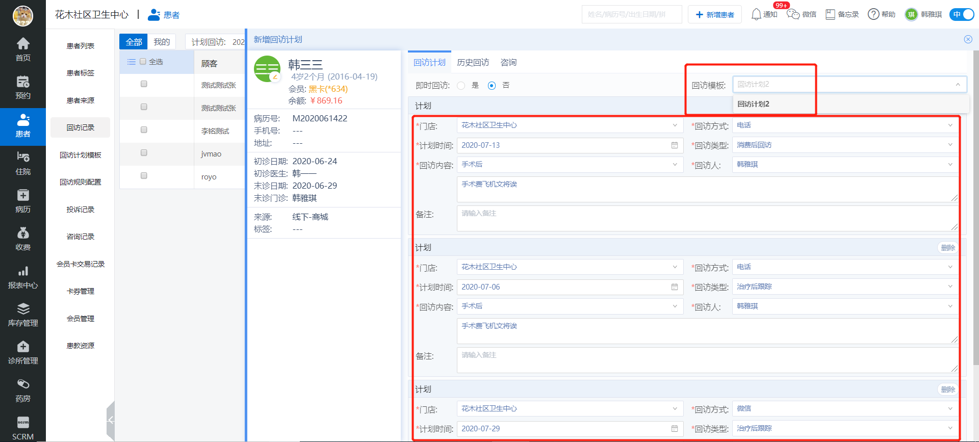
Task: Click the 备注 textarea in first 计划
Action: [708, 218]
